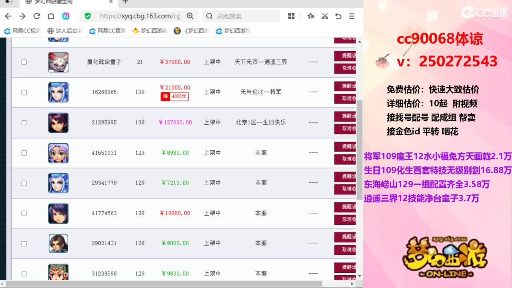Click the 取消 button for listing 29021431
This screenshot has width=512, height=288.
[x=345, y=250]
